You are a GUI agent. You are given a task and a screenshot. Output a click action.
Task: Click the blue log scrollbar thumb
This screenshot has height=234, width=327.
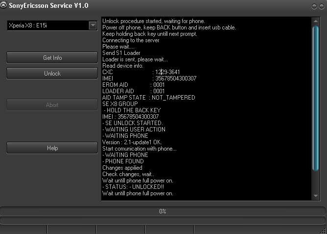316,98
